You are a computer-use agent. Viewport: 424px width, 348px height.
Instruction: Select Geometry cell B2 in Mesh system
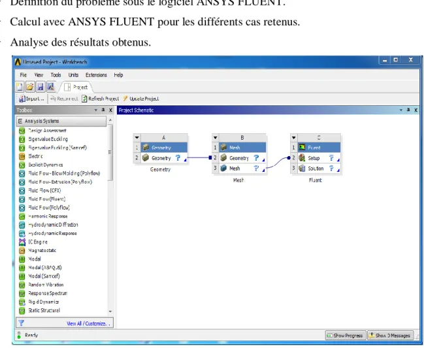[242, 158]
